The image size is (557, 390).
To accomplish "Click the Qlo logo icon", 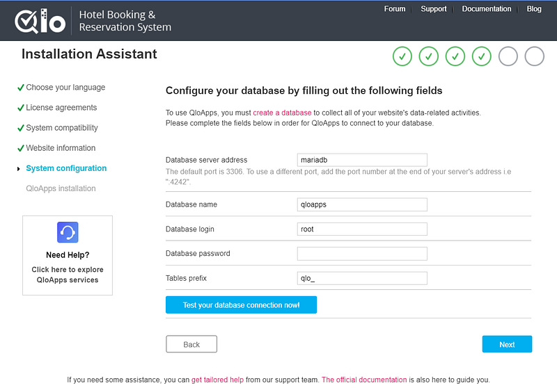I will point(40,21).
